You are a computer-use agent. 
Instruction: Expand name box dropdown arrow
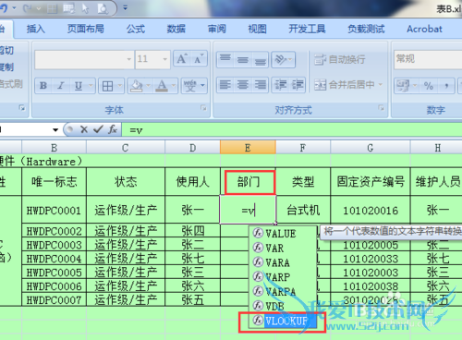click(x=55, y=129)
